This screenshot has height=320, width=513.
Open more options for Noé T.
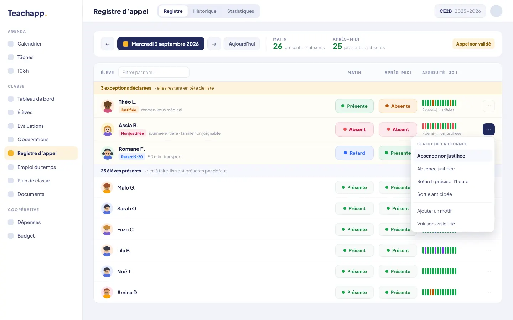pos(489,271)
